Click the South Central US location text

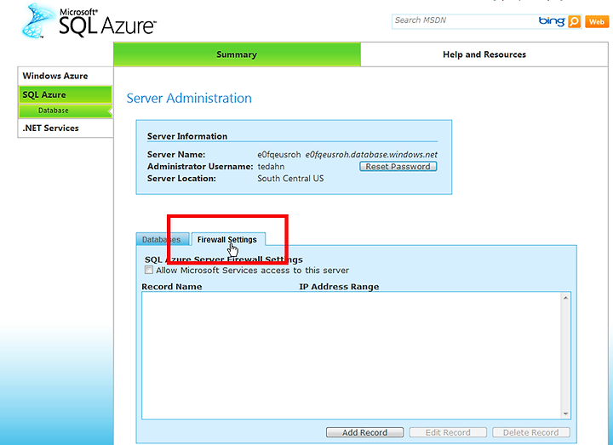290,179
